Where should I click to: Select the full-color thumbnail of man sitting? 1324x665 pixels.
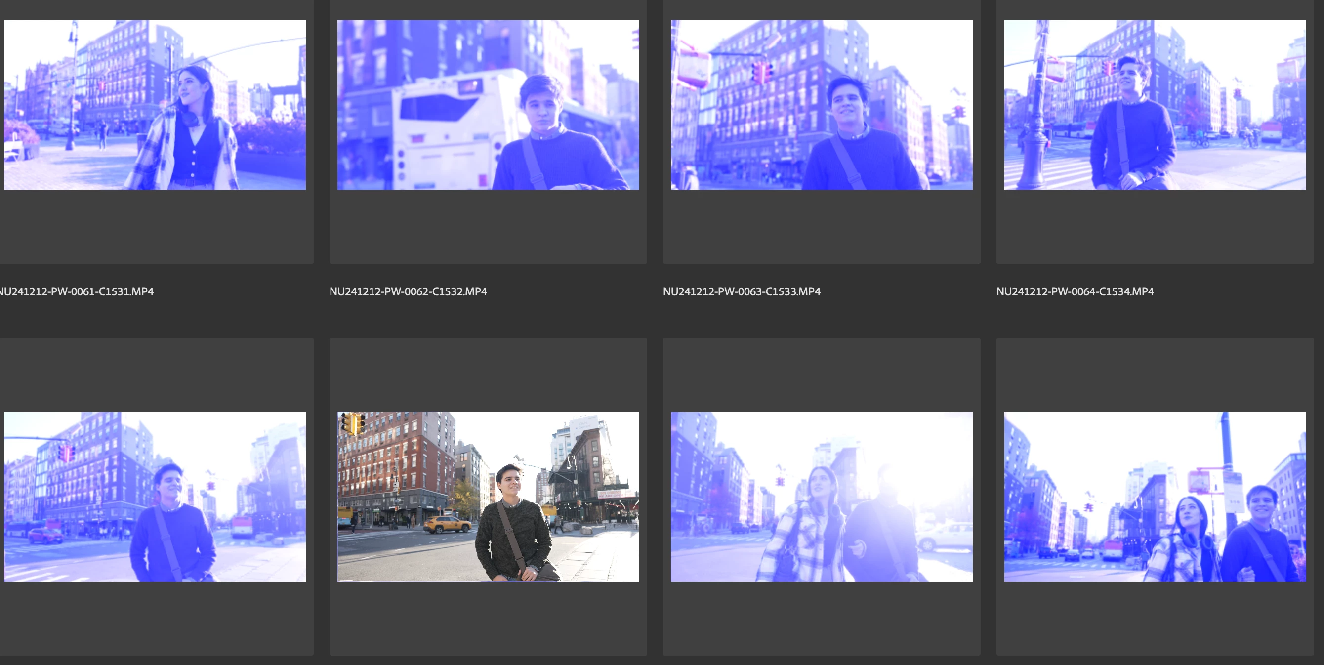tap(488, 497)
